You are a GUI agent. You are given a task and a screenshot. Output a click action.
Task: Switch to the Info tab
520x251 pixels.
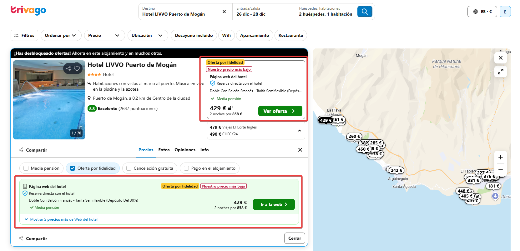[204, 150]
